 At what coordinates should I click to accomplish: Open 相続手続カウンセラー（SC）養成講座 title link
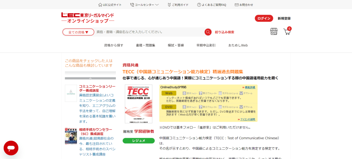(x=96, y=132)
